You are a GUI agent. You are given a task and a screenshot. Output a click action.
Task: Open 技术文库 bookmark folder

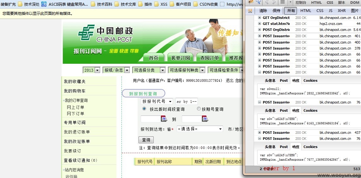point(125,4)
